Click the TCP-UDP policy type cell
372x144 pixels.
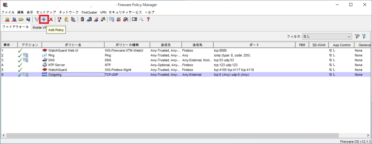coord(127,75)
